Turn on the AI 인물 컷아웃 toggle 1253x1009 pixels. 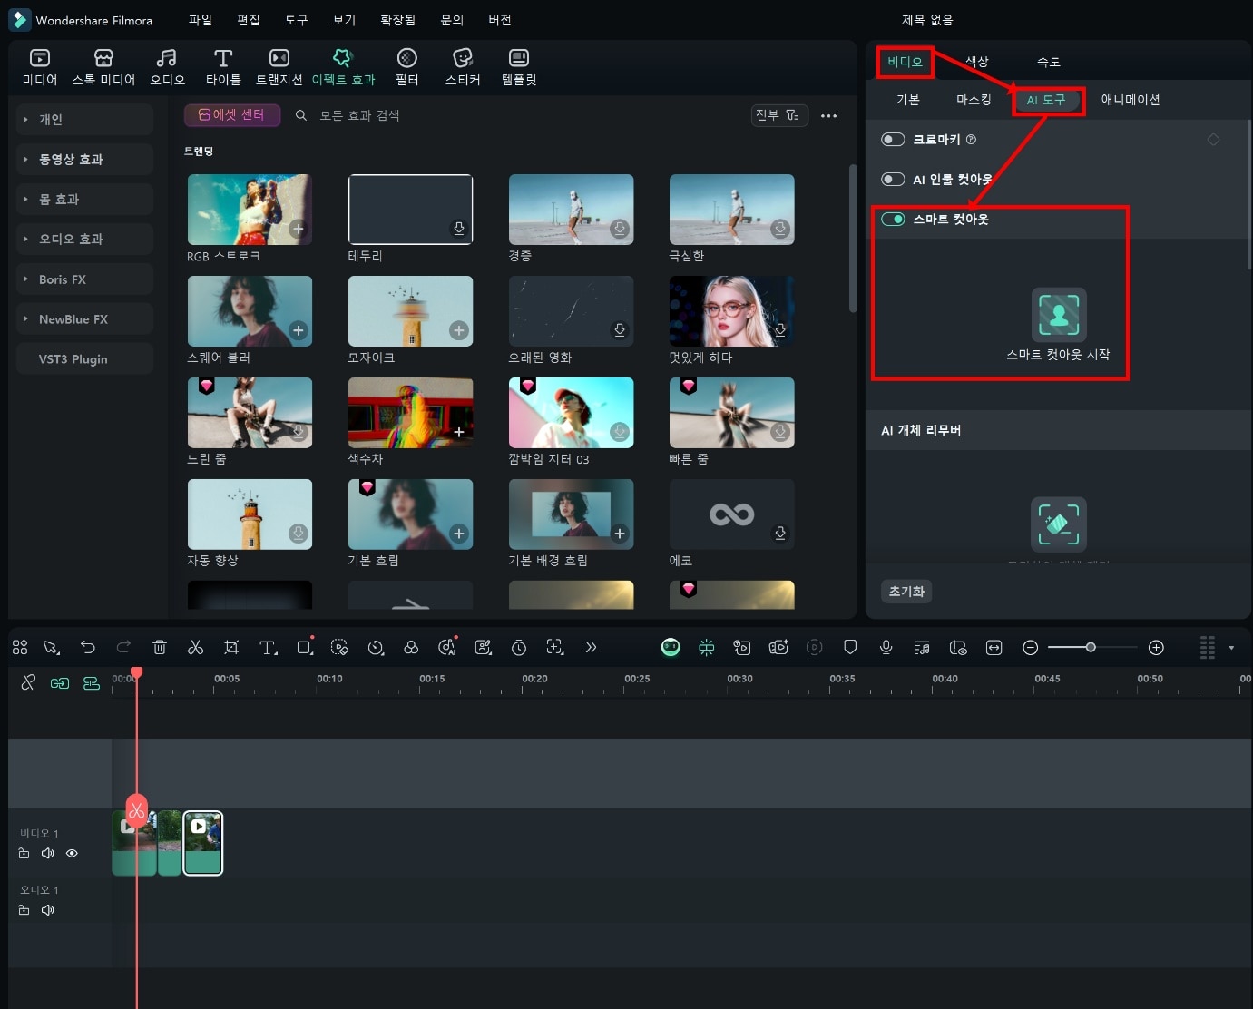(893, 180)
